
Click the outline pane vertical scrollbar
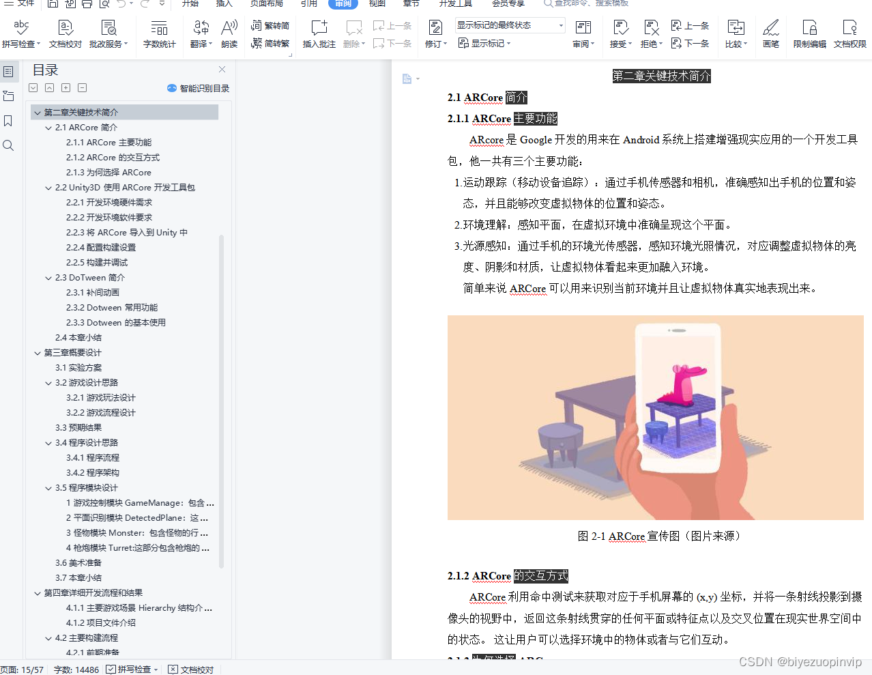[221, 401]
